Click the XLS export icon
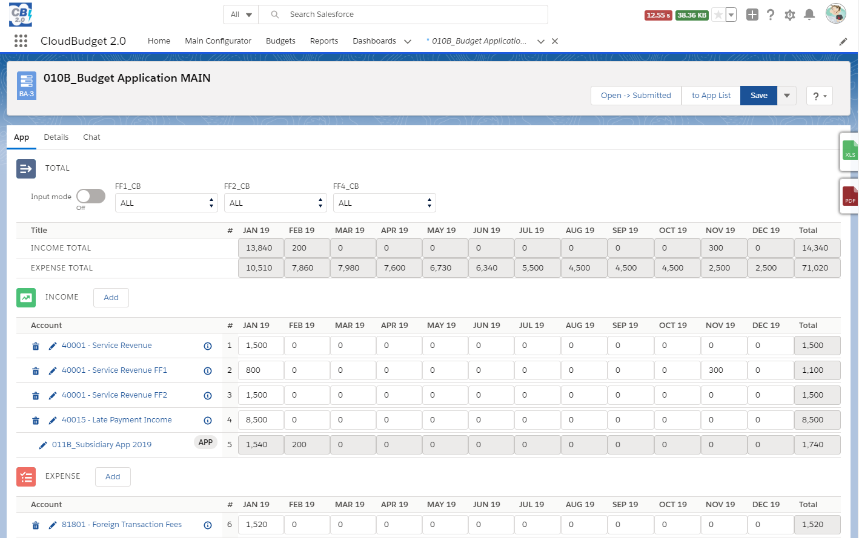859x538 pixels. pos(850,151)
